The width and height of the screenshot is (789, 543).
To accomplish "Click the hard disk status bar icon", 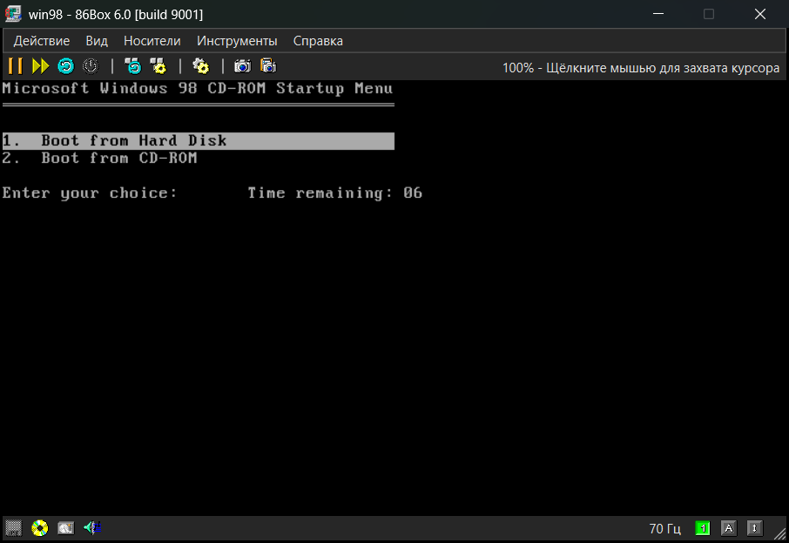I will coord(66,528).
